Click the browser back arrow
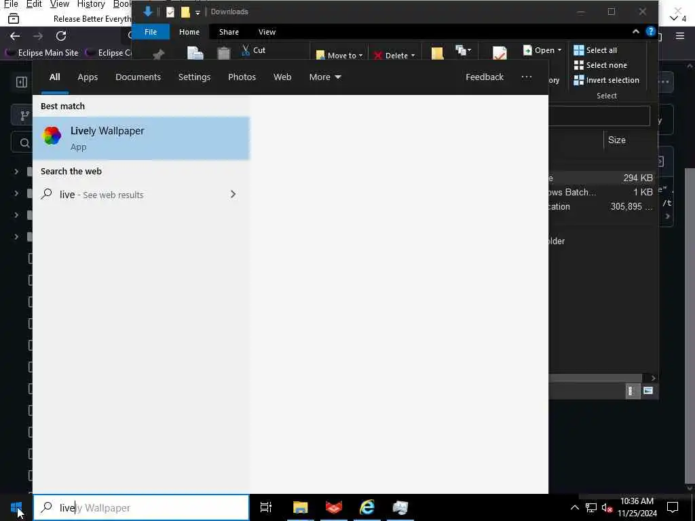This screenshot has height=521, width=695. 15,36
